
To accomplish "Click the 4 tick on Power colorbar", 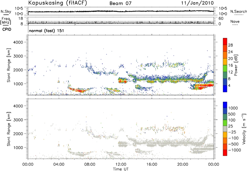I will pyautogui.click(x=229, y=85).
